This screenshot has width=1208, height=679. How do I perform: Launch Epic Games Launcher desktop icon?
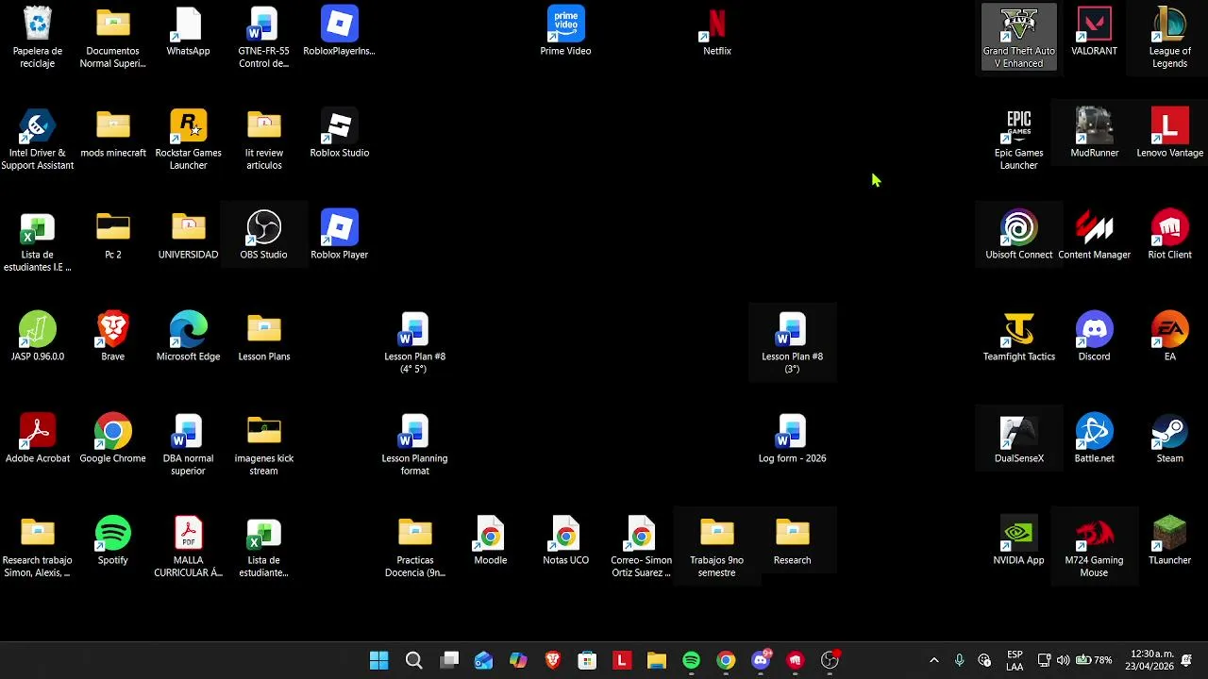click(x=1019, y=140)
